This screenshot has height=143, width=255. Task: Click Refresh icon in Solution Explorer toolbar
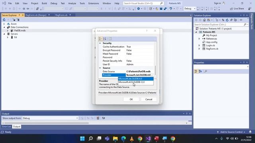click(x=227, y=20)
